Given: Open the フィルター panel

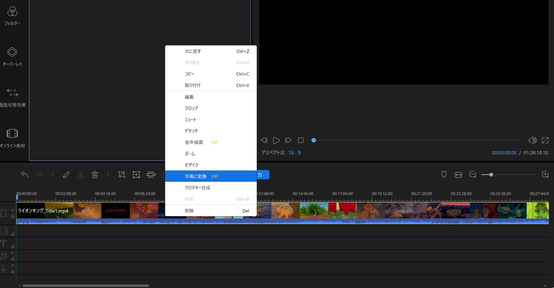Looking at the screenshot, I should click(x=12, y=15).
